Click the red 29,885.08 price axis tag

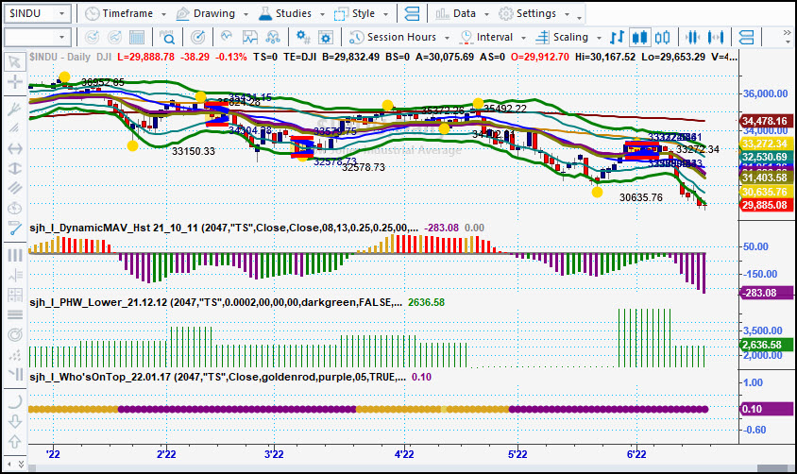(765, 205)
